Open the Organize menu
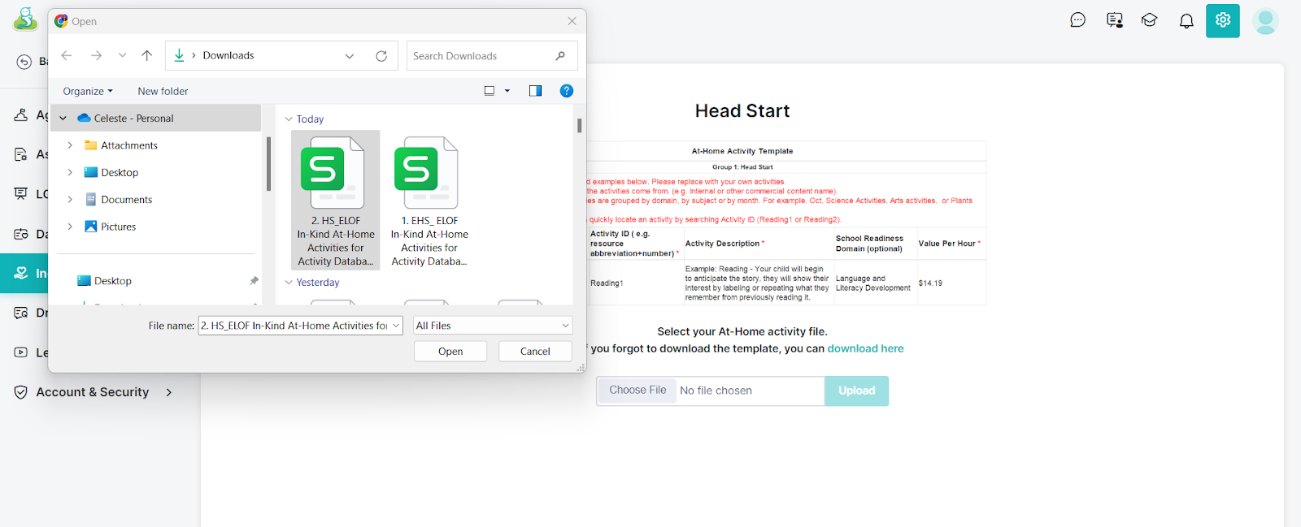Viewport: 1301px width, 527px height. pyautogui.click(x=88, y=92)
